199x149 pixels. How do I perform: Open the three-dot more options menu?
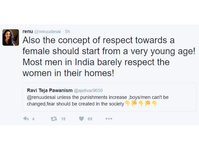click(x=109, y=119)
